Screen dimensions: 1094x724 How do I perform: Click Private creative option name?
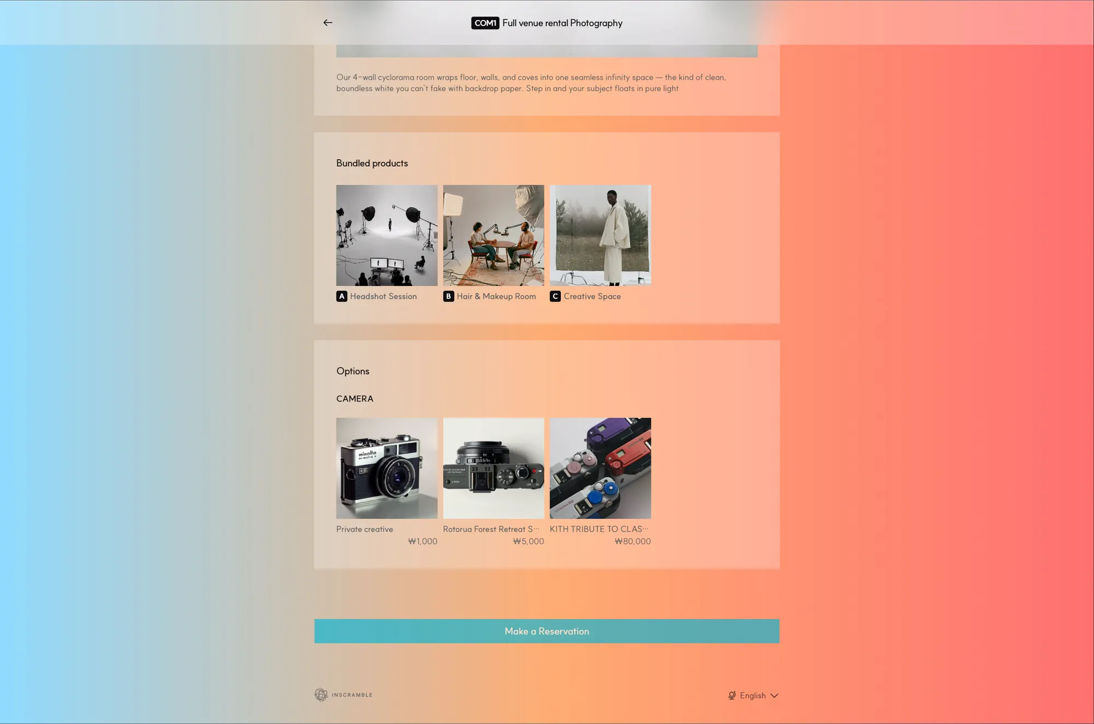[x=364, y=529]
